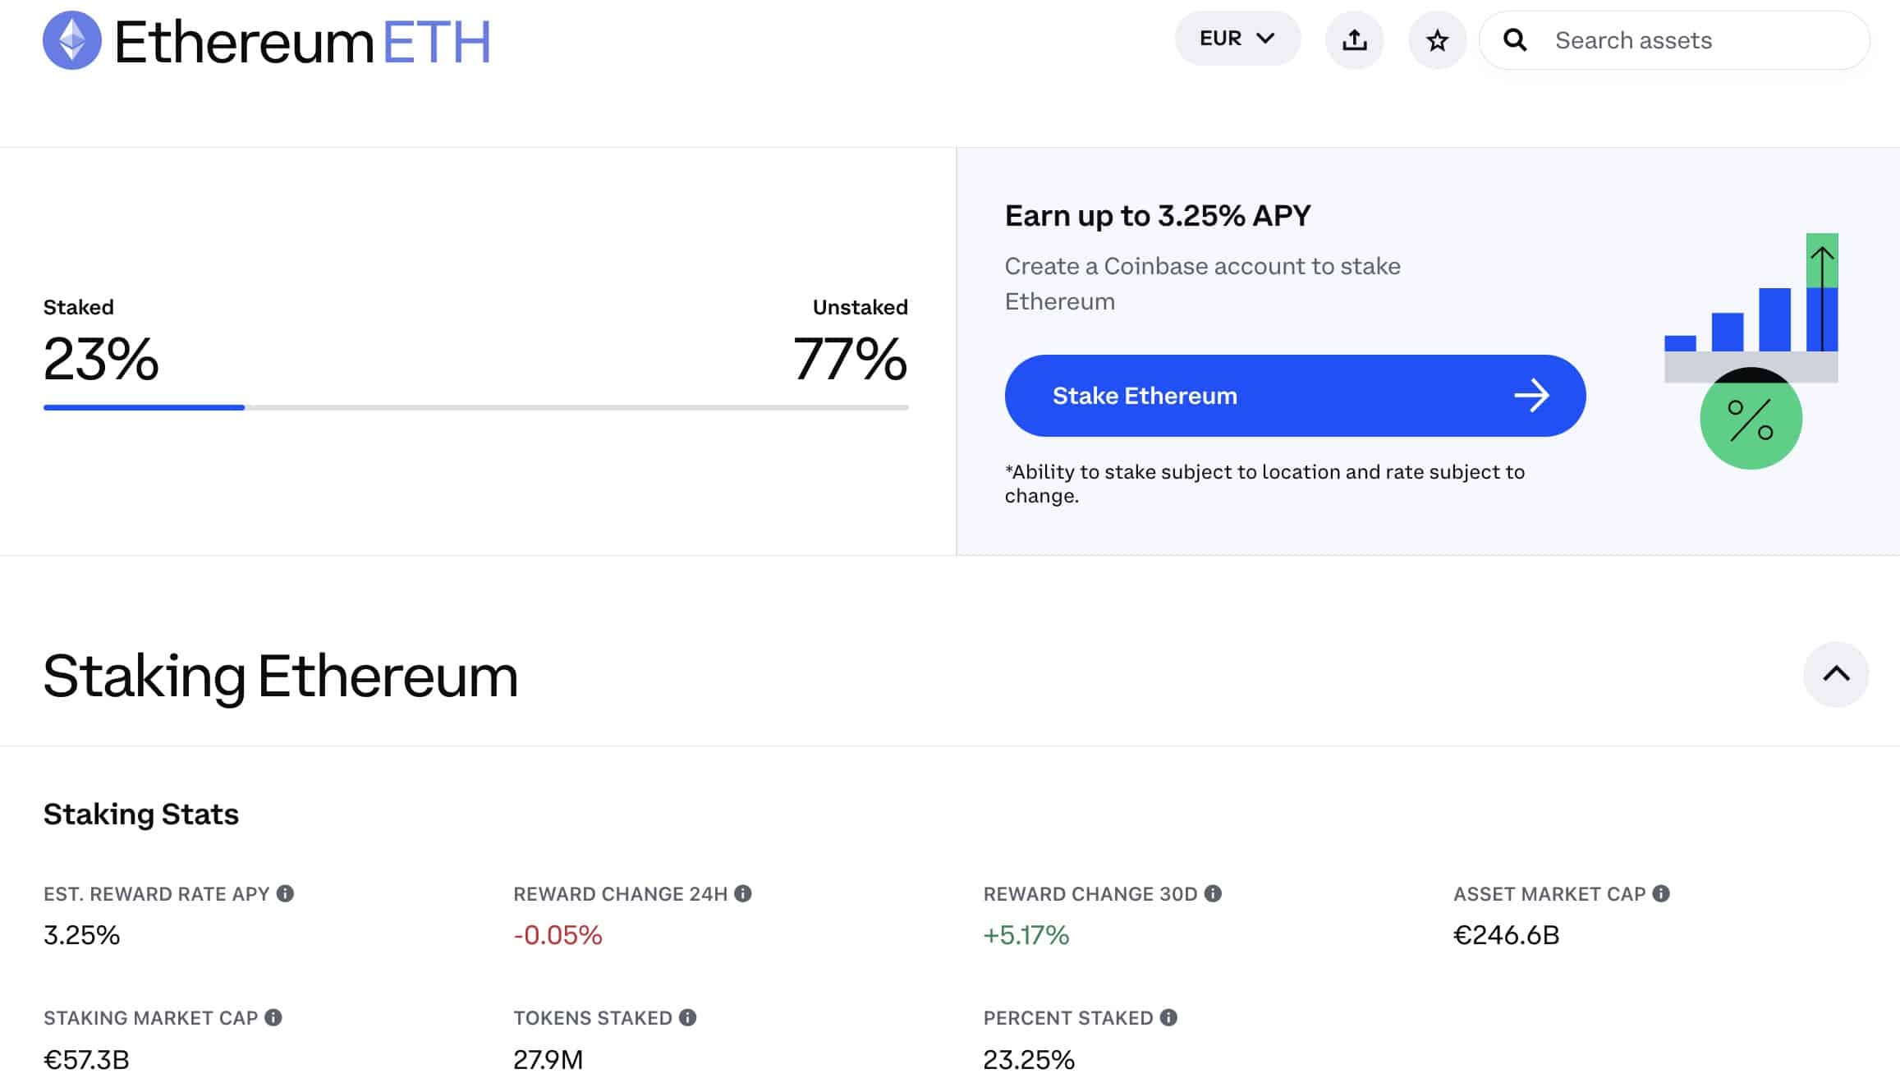Viewport: 1900px width, 1092px height.
Task: Click the Stake Ethereum button
Action: tap(1295, 394)
